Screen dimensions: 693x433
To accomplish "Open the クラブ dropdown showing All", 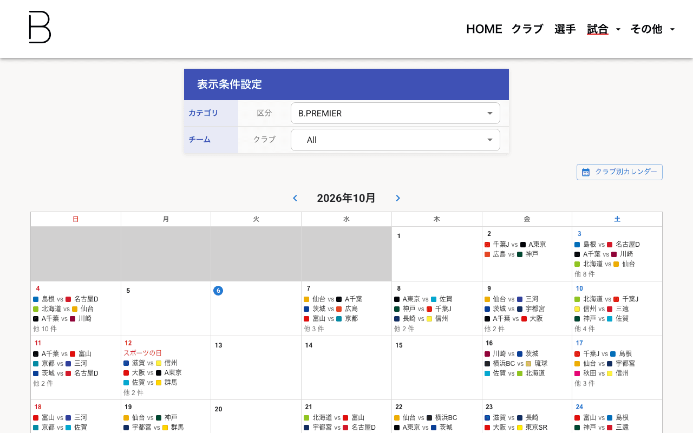I will (395, 140).
